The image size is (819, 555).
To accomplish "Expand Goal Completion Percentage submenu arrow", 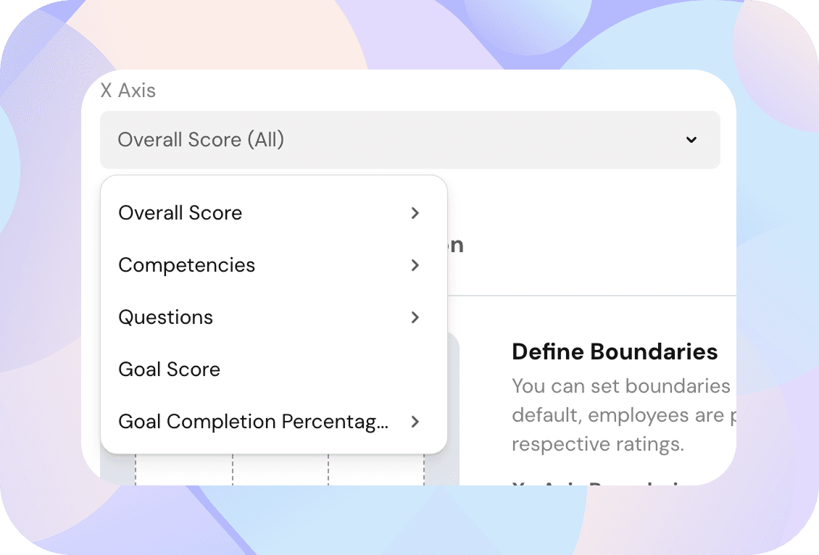I will (x=415, y=422).
